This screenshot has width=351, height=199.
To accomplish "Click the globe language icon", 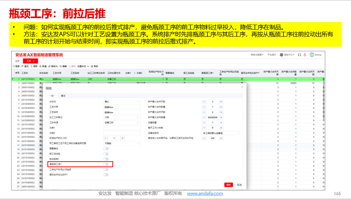I will [282, 55].
